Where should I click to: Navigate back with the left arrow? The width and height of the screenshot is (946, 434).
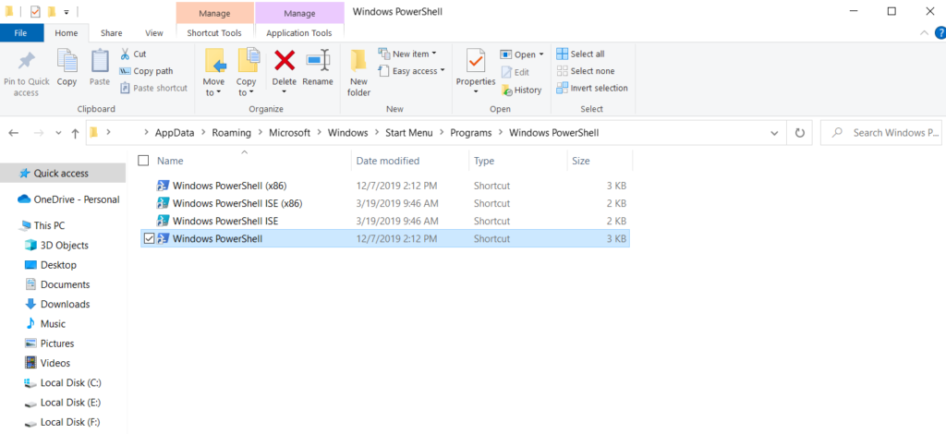(14, 133)
